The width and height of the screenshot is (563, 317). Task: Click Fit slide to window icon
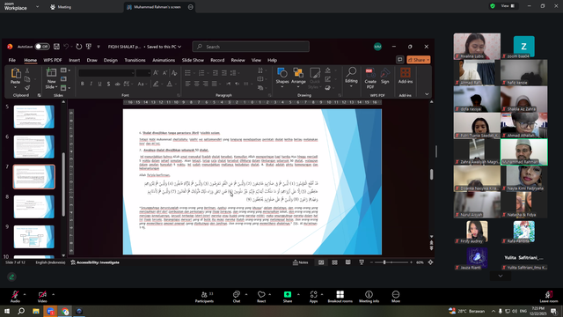click(430, 262)
